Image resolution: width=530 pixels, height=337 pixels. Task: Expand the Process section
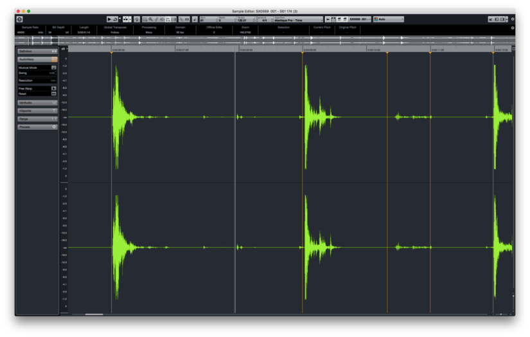point(37,127)
